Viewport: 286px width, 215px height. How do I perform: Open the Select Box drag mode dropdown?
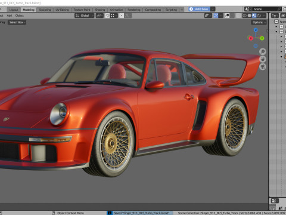[17, 22]
